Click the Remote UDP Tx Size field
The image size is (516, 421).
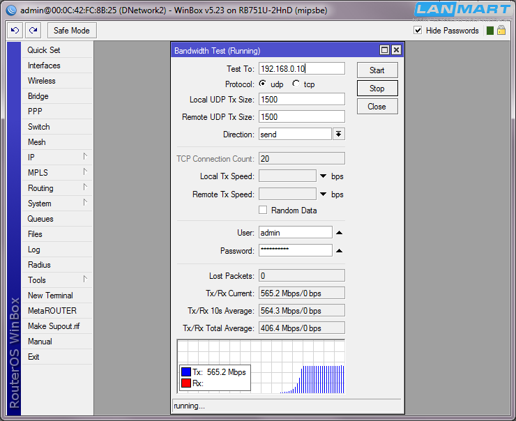(302, 117)
